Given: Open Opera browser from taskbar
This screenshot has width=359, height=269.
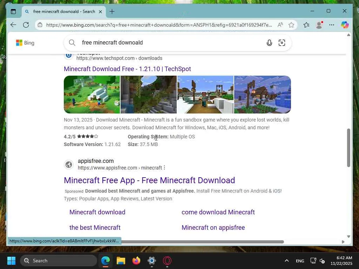Looking at the screenshot, I should [167, 261].
